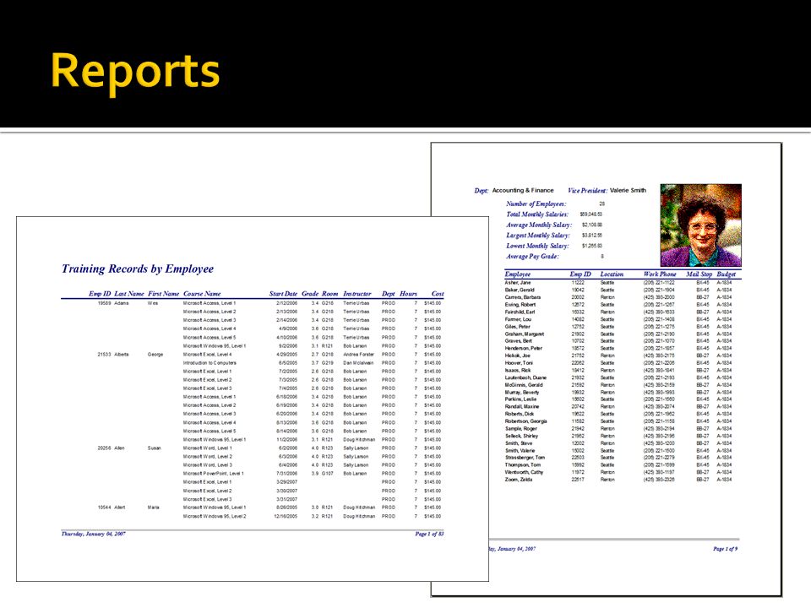Click 'Page 1 of 9' footer
Viewport: 811px width, 608px height.
point(725,549)
